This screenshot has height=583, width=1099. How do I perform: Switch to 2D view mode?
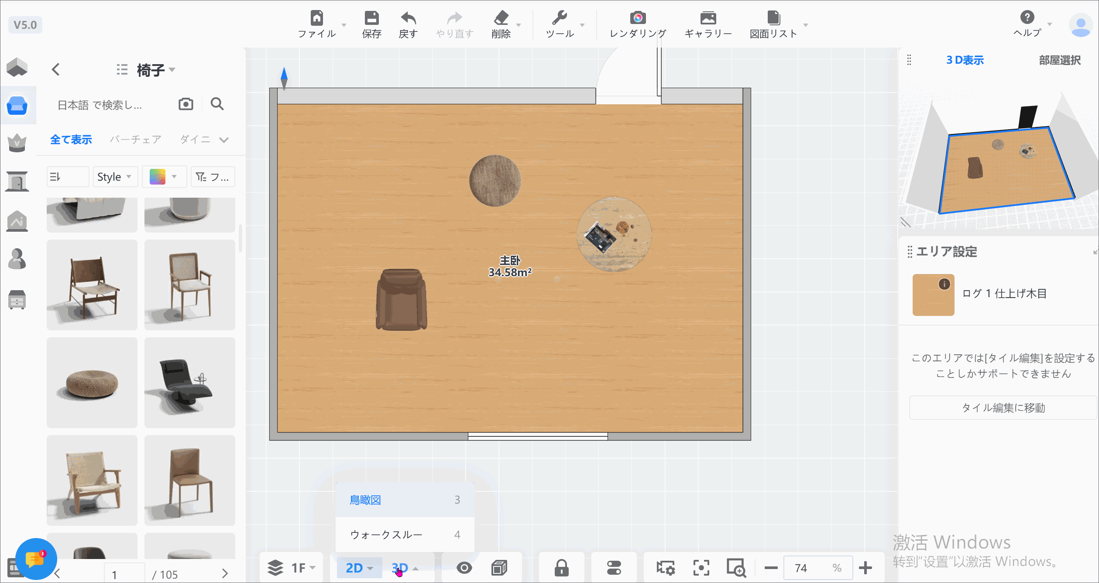(x=354, y=568)
